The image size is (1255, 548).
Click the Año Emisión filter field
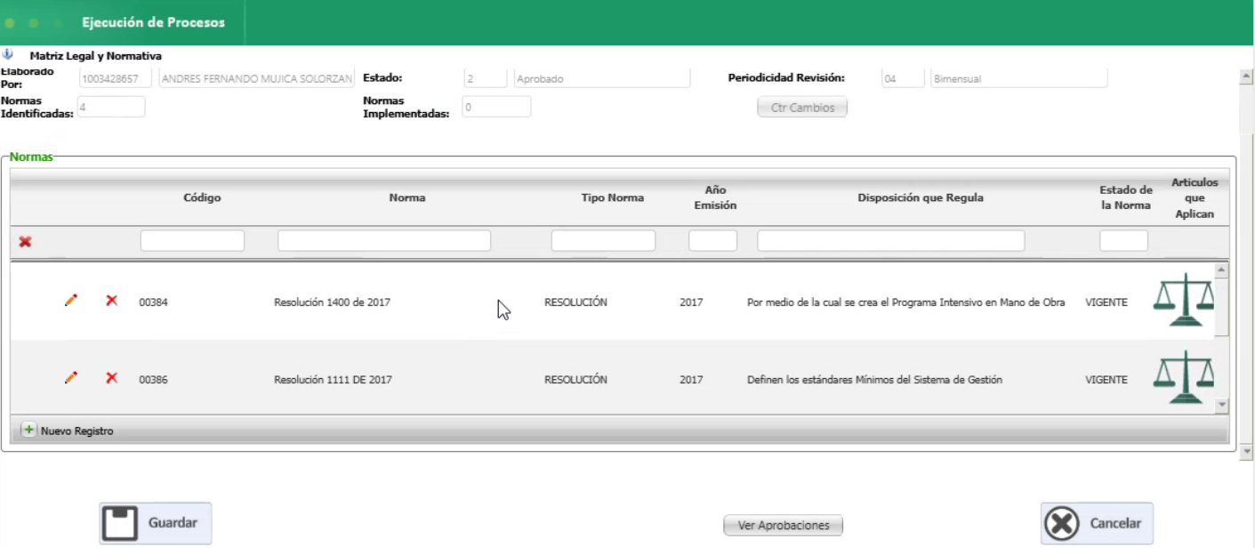click(x=712, y=240)
